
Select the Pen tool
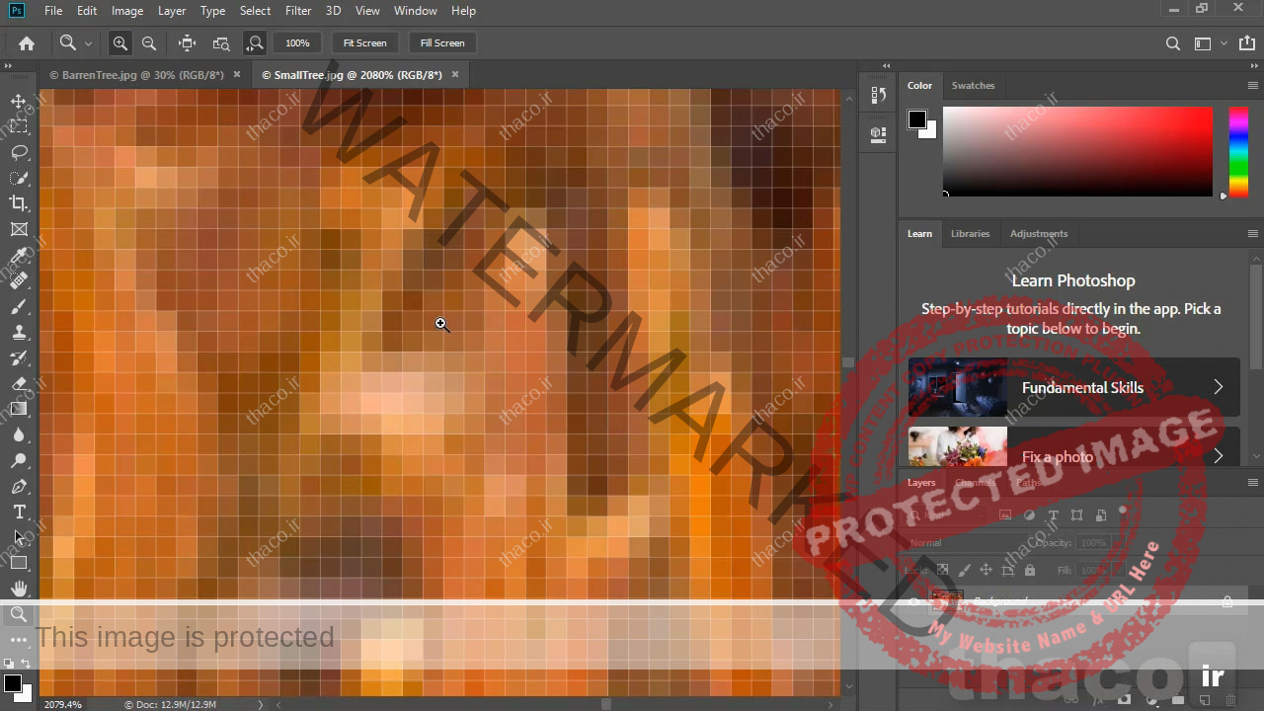click(x=19, y=486)
